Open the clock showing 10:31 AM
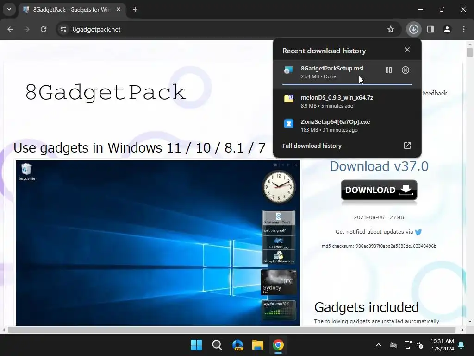474x356 pixels. 442,345
